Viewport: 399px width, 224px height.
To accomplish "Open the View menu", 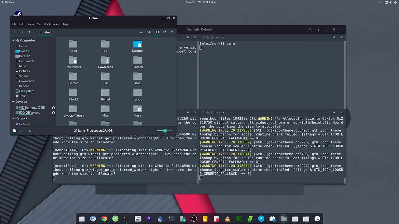I will [x=31, y=24].
